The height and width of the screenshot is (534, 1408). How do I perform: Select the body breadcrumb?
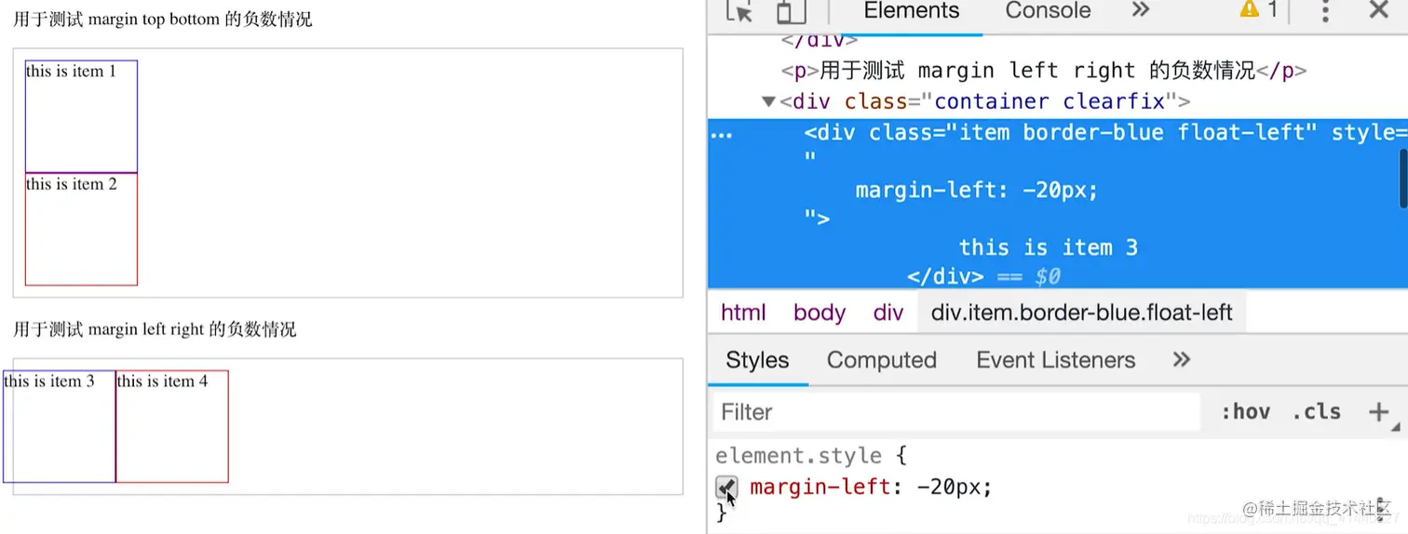point(819,313)
